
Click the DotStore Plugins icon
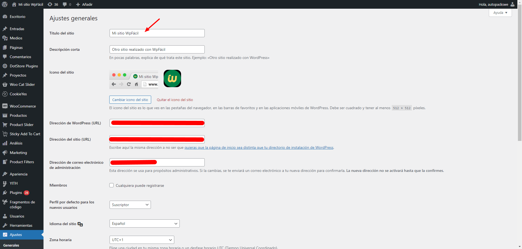pyautogui.click(x=5, y=66)
